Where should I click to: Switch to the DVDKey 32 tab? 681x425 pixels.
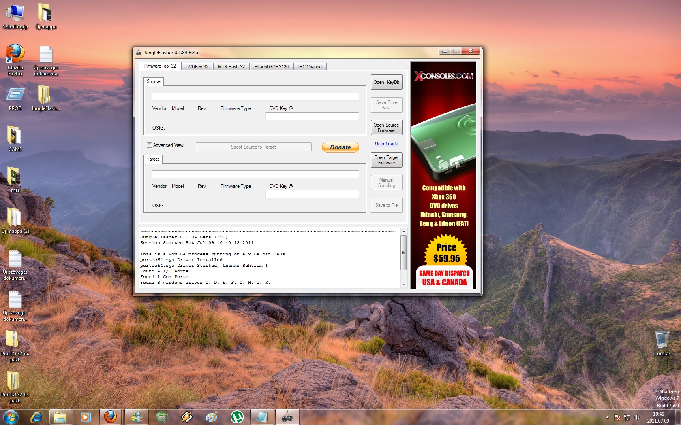click(x=197, y=67)
